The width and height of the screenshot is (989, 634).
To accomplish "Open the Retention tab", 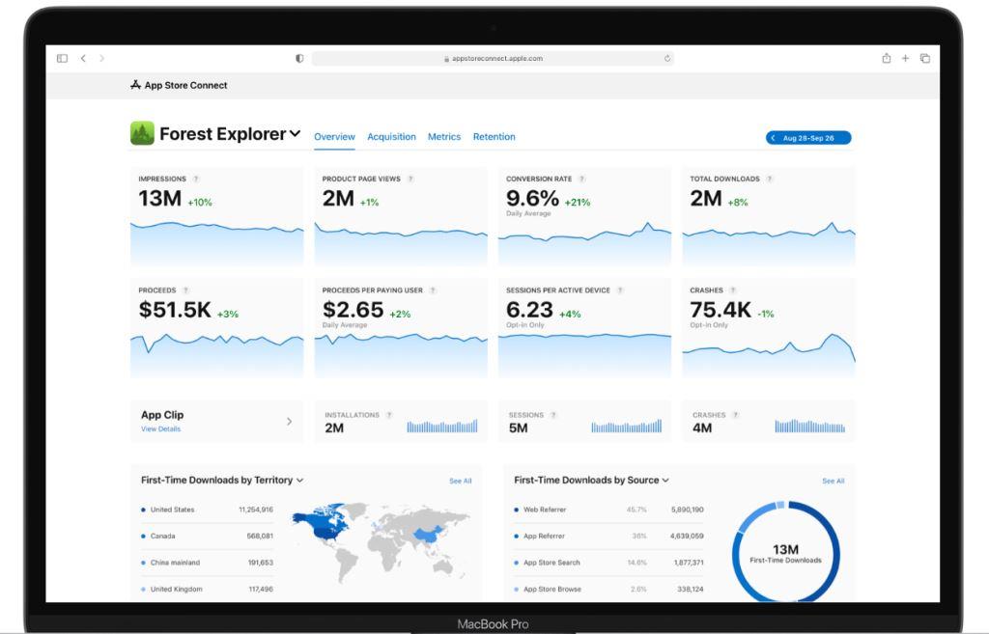I will [x=494, y=137].
